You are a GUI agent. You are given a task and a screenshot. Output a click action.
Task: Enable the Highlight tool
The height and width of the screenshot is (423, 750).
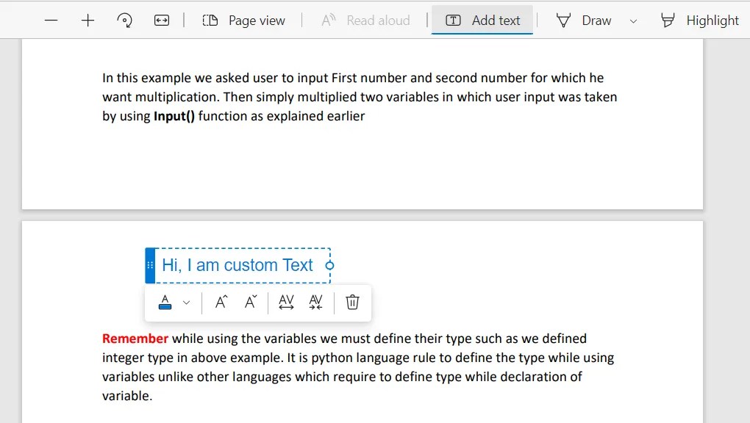coord(699,20)
